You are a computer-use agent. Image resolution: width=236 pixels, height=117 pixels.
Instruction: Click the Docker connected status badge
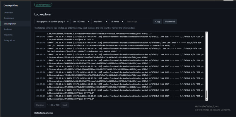(43, 5)
